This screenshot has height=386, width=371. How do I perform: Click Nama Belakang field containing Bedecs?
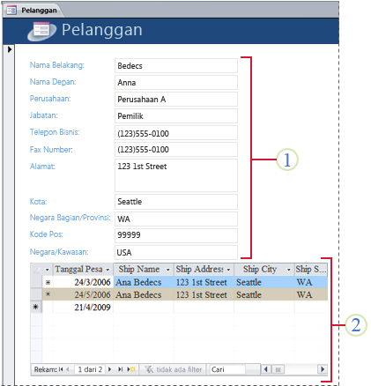click(176, 65)
